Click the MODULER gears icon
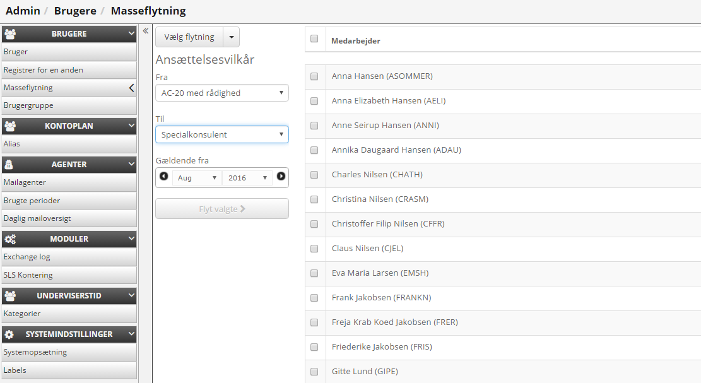 tap(10, 239)
